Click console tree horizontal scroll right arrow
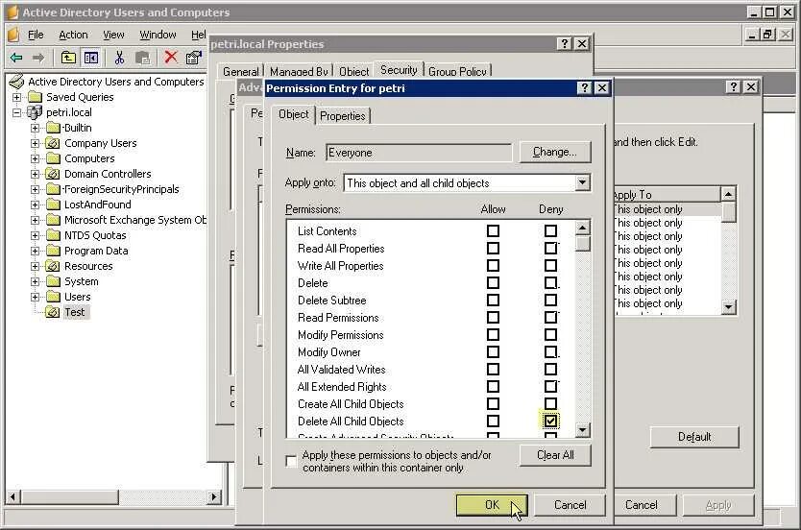Screen dimensions: 801x530 tap(214, 496)
